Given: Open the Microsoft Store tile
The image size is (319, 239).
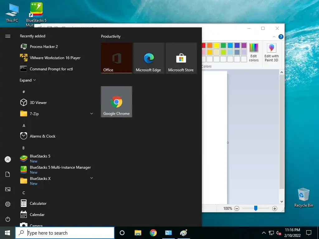Looking at the screenshot, I should pyautogui.click(x=181, y=58).
